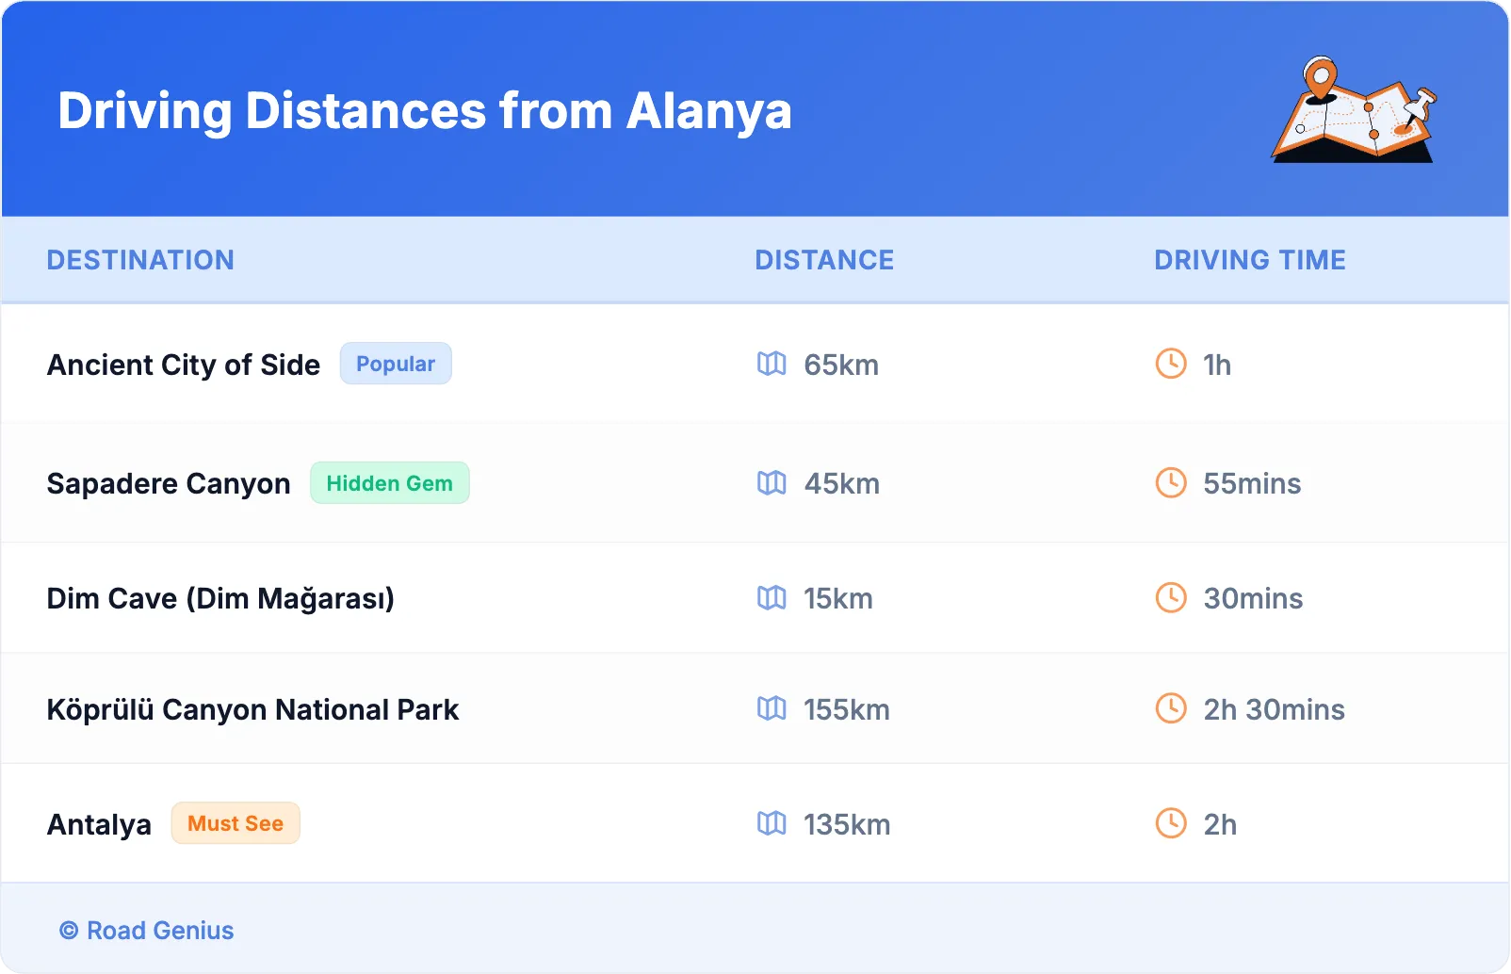Click the map icon beside 15km
The image size is (1511, 974).
tap(772, 598)
